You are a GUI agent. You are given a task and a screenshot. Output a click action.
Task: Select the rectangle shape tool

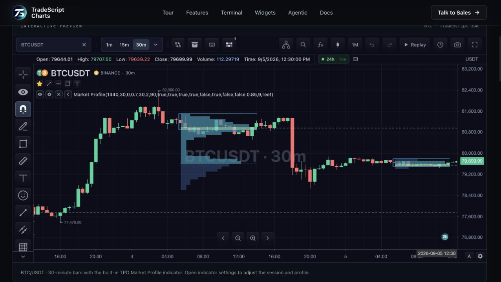coord(23,144)
